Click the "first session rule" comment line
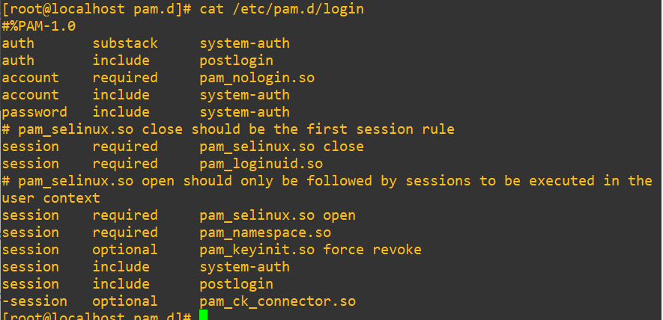Screen dimensions: 663x320 [228, 129]
